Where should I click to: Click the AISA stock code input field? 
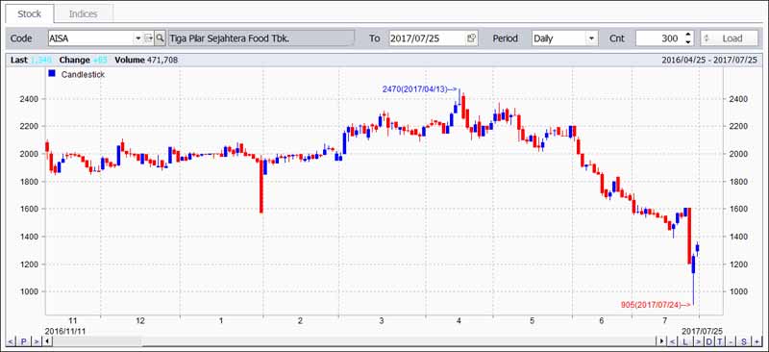click(90, 38)
